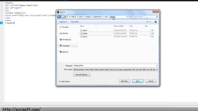198x111 pixels.
Task: Click the refresh button in address bar
Action: coord(130,17)
